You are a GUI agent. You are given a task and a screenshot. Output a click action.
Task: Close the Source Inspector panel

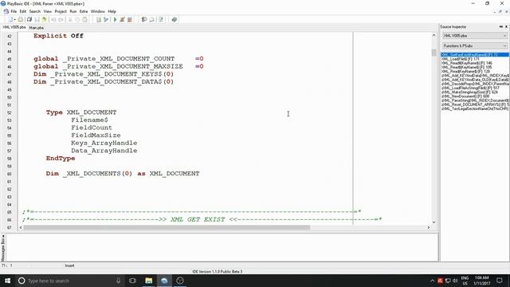506,26
